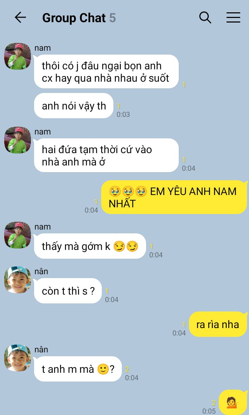Tap the member count 5 in header
The width and height of the screenshot is (249, 415).
112,18
